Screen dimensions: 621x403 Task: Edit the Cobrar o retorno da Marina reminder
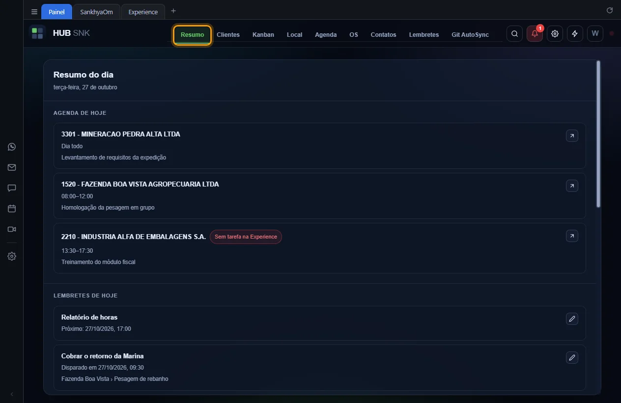(x=572, y=358)
